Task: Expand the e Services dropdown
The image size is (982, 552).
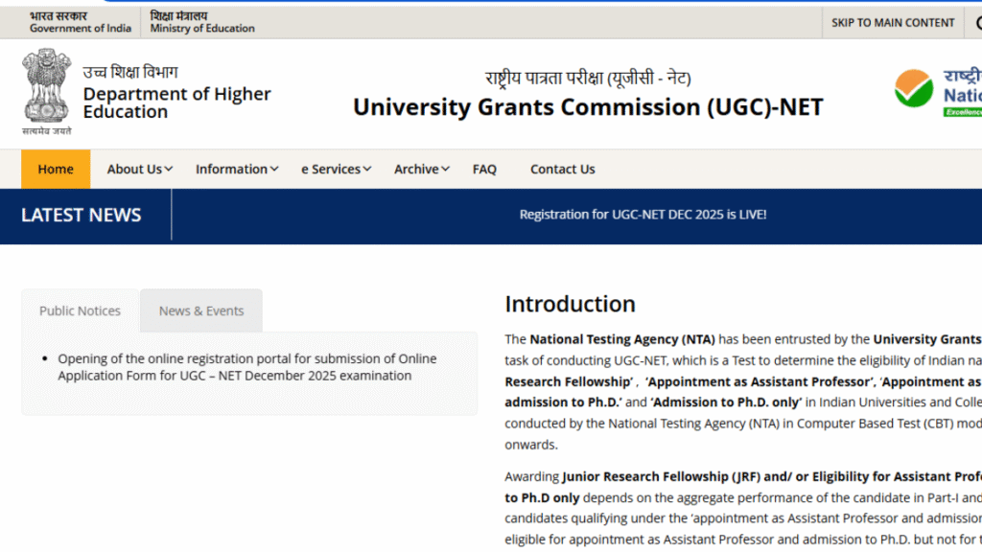Action: click(x=335, y=169)
